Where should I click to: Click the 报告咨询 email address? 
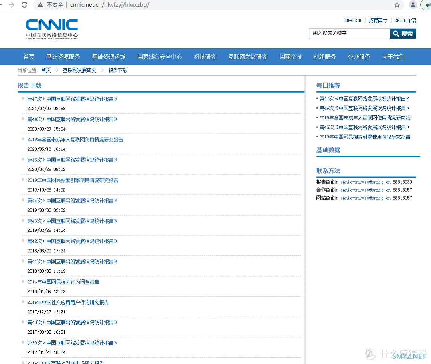click(x=365, y=182)
